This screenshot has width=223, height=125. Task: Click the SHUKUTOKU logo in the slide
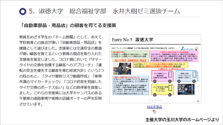pos(190,49)
